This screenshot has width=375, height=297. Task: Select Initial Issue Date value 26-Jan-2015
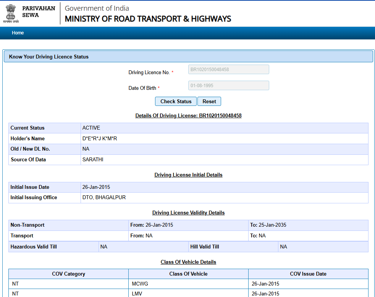(96, 187)
